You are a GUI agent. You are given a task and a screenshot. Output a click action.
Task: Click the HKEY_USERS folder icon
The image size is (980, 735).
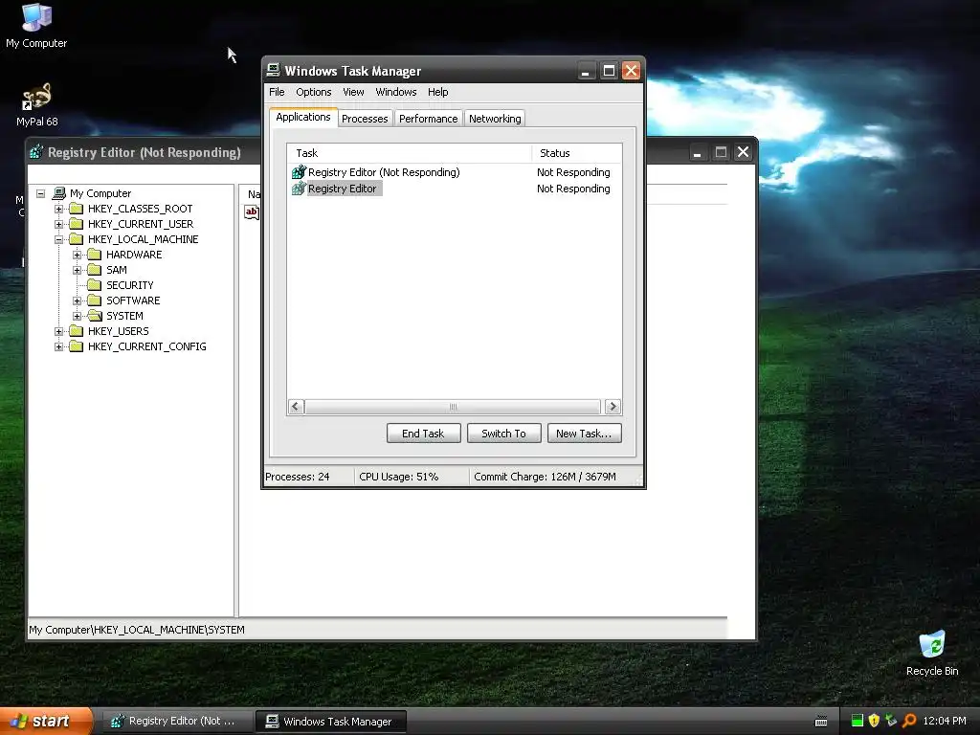[77, 330]
